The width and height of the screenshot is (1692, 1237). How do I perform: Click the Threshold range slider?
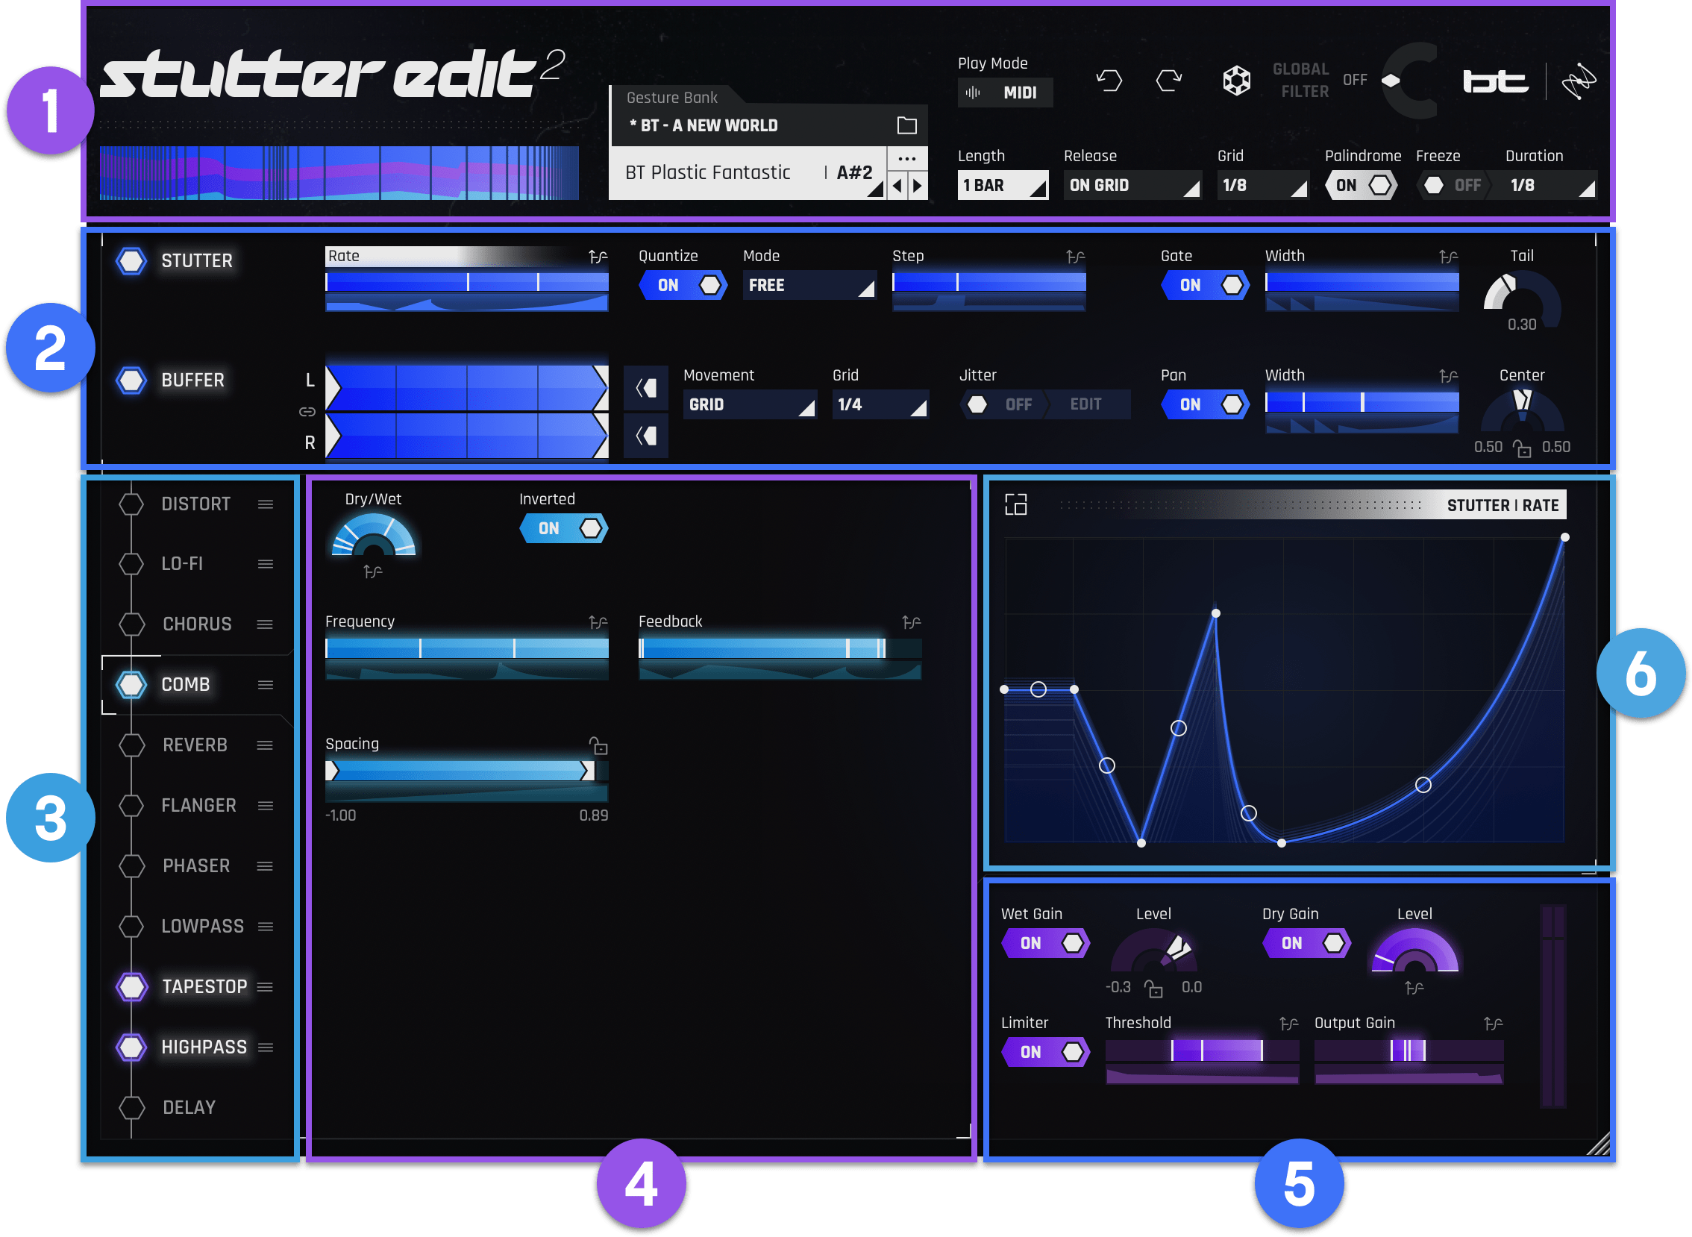pos(1202,1051)
